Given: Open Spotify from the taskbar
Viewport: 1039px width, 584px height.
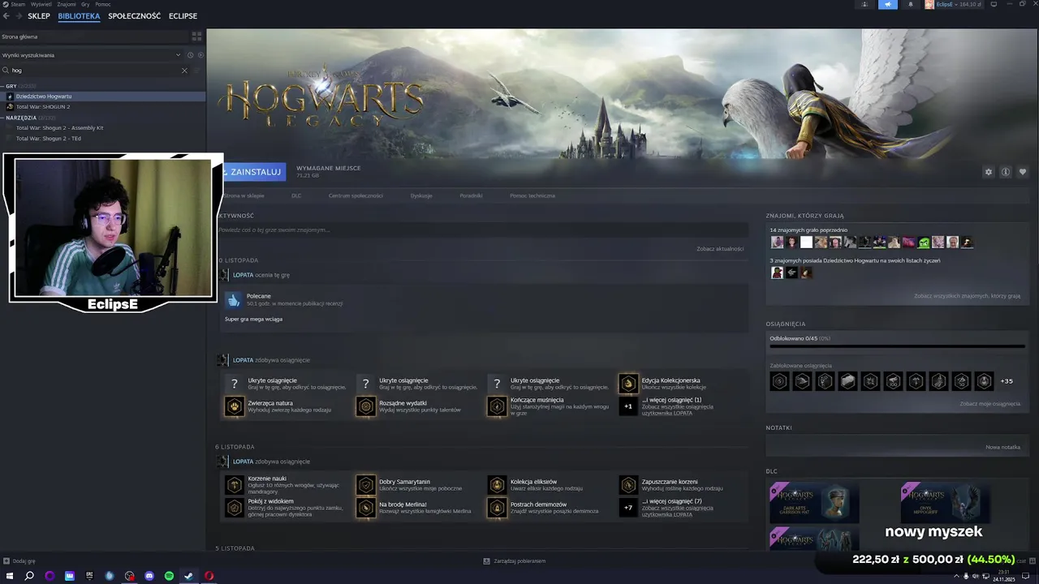Looking at the screenshot, I should pos(169,576).
